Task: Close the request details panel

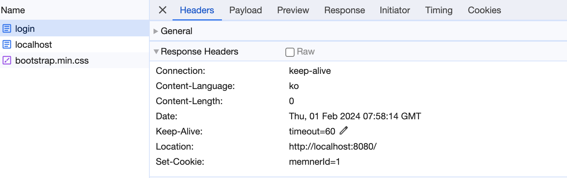Action: 163,10
